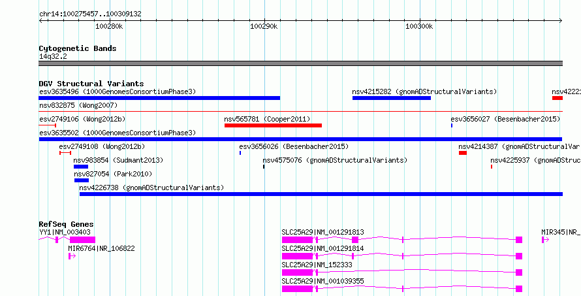The width and height of the screenshot is (581, 296).
Task: Click the esv2749106 short red variant glyph
Action: click(x=48, y=125)
